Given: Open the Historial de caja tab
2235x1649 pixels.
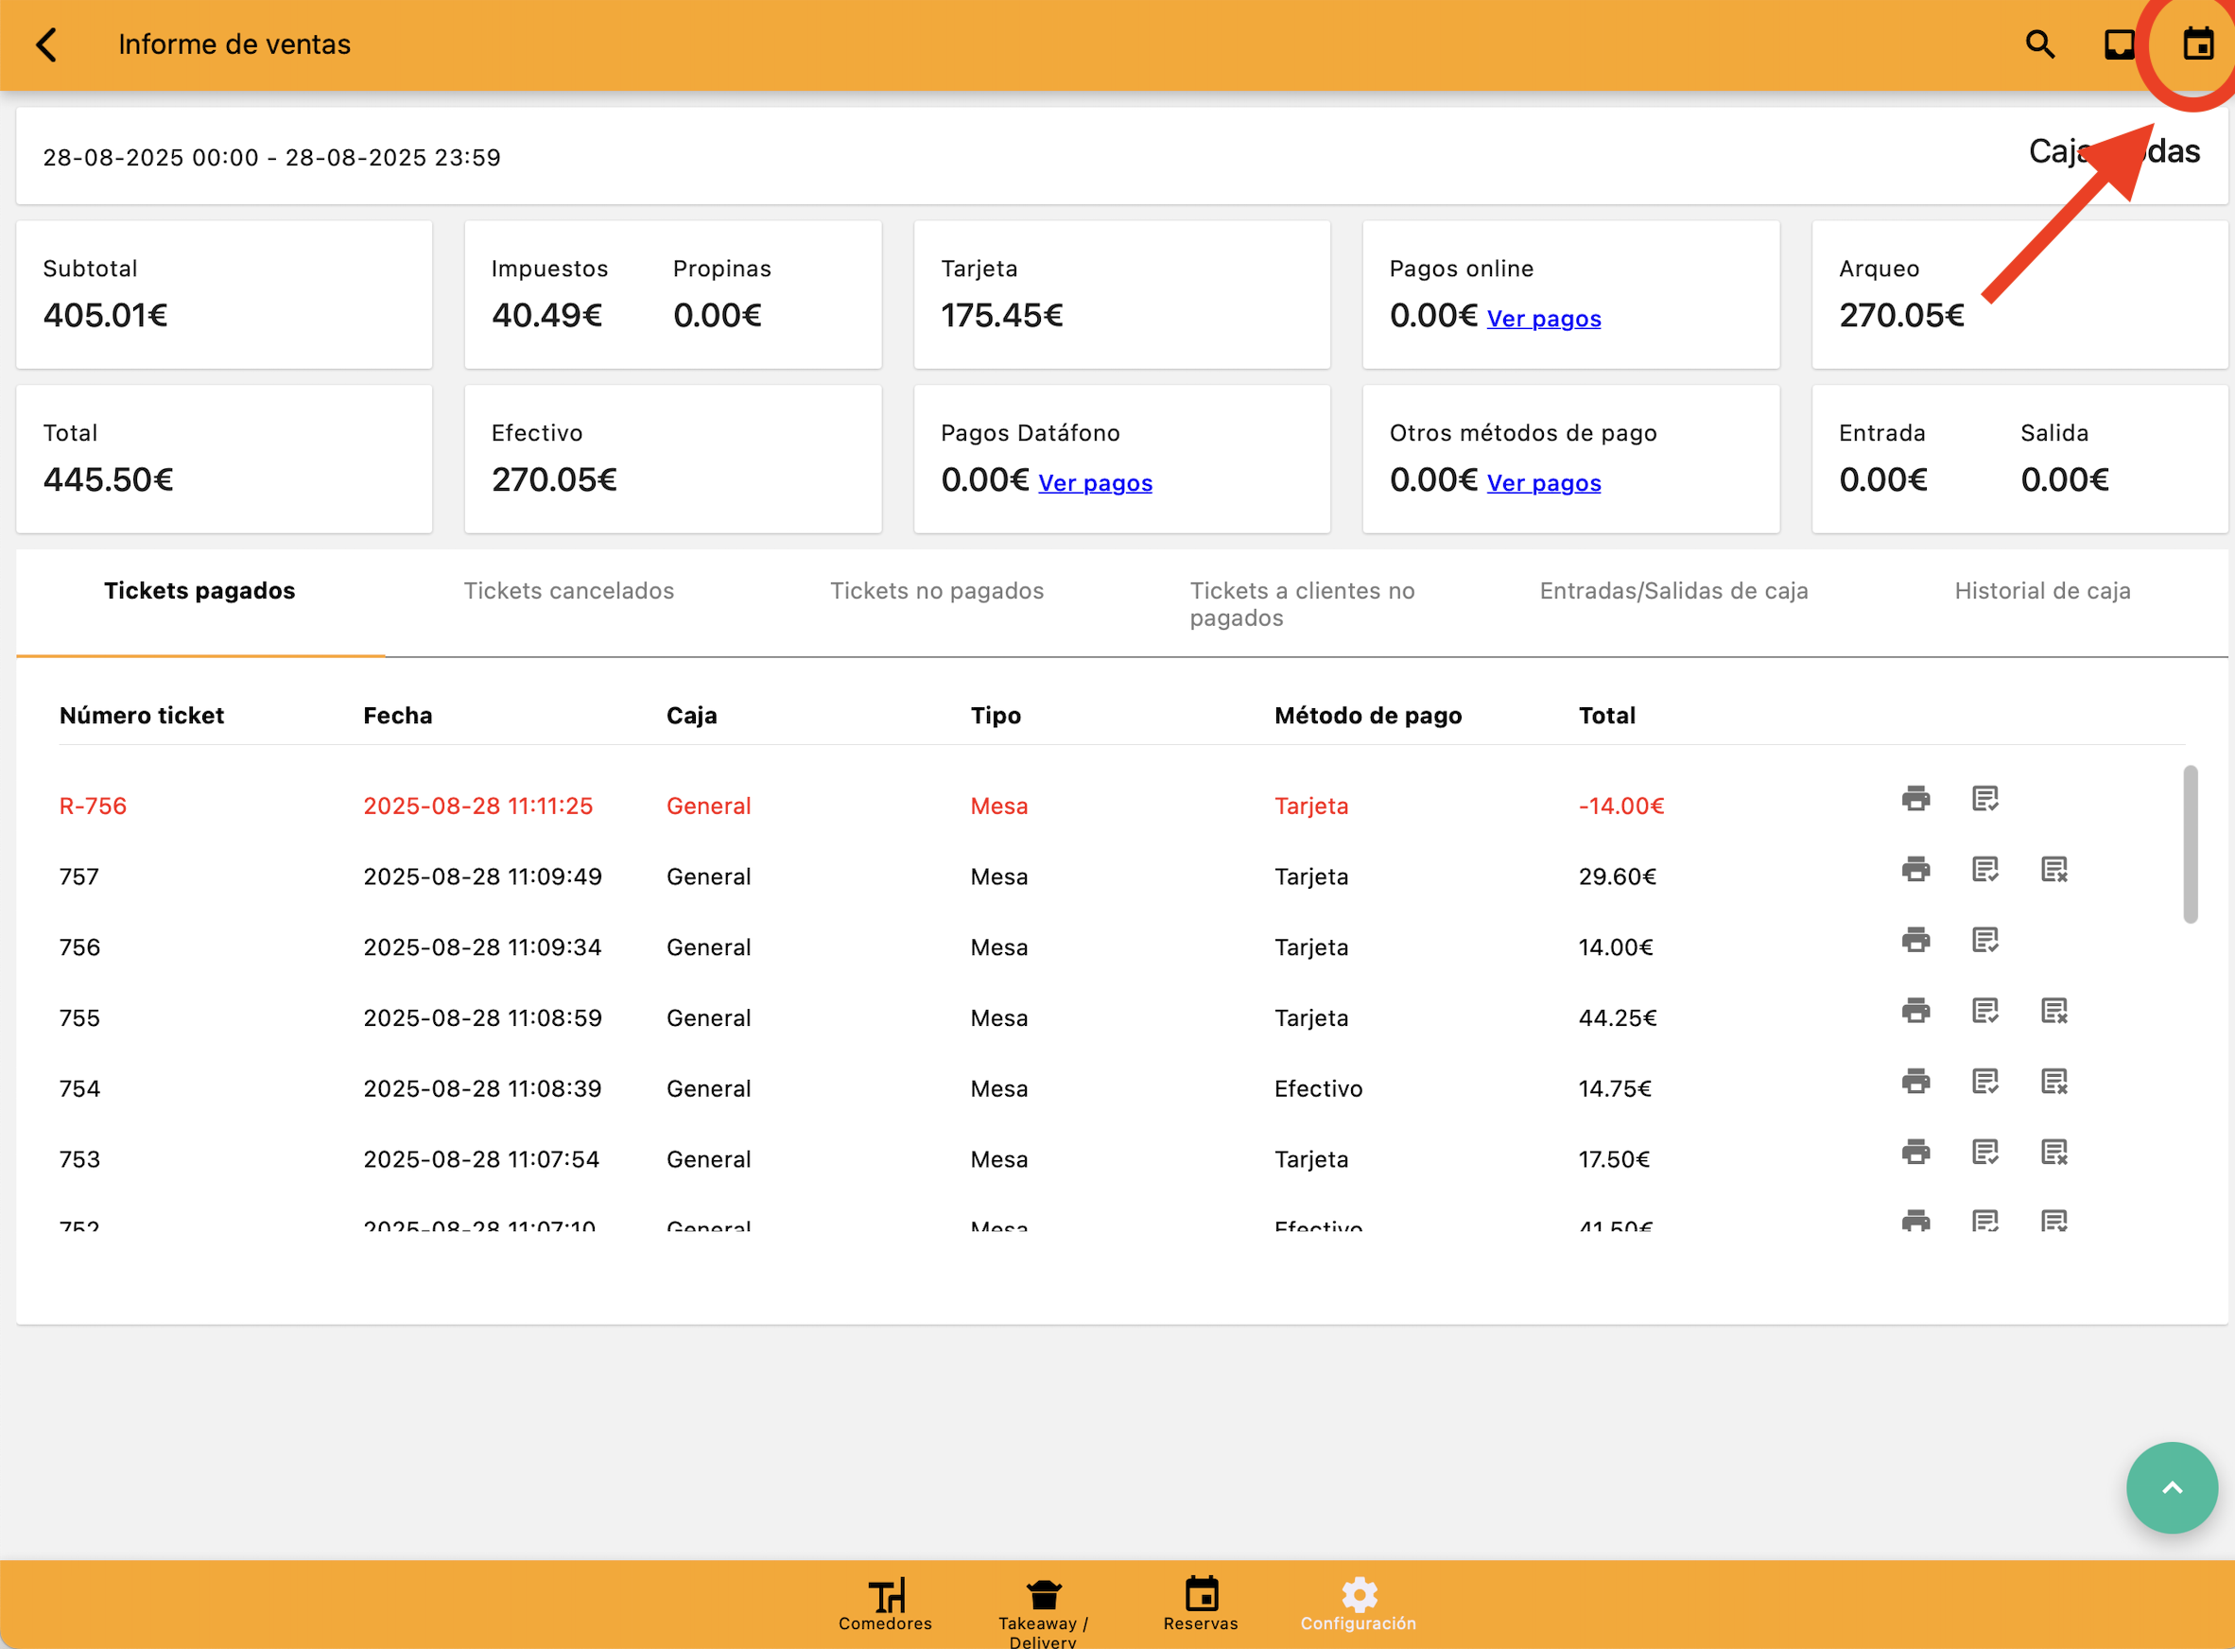Looking at the screenshot, I should pyautogui.click(x=2041, y=591).
